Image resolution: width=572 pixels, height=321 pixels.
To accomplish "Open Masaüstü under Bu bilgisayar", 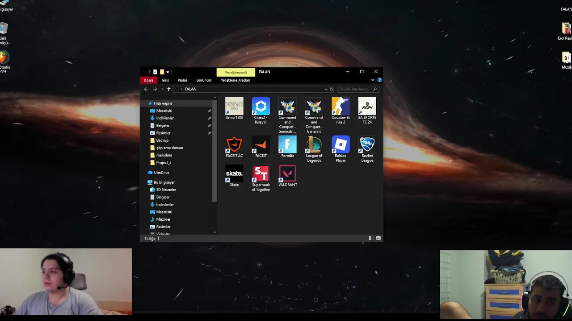I will click(x=164, y=212).
